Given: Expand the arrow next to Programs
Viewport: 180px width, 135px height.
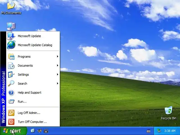Looking at the screenshot, I should (x=57, y=57).
